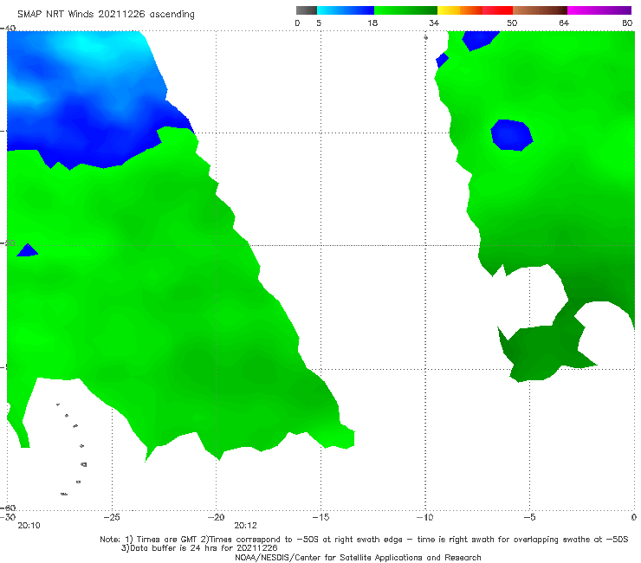This screenshot has height=563, width=641.
Task: Click the brown 50-64 colorbar segment
Action: pyautogui.click(x=540, y=10)
